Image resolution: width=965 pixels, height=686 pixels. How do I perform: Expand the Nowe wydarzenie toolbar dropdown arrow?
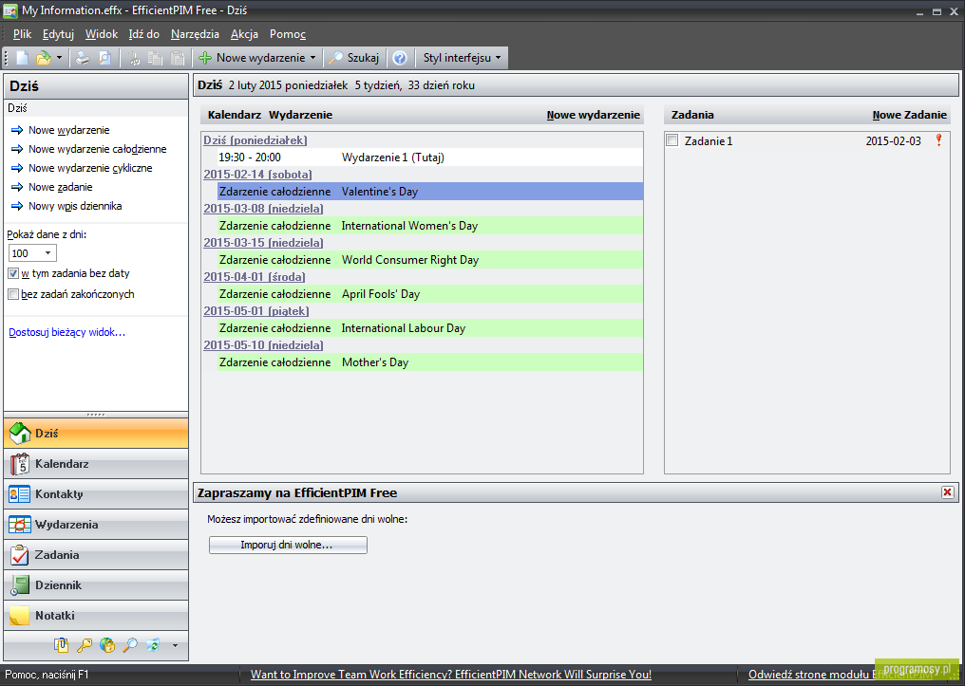(x=312, y=58)
